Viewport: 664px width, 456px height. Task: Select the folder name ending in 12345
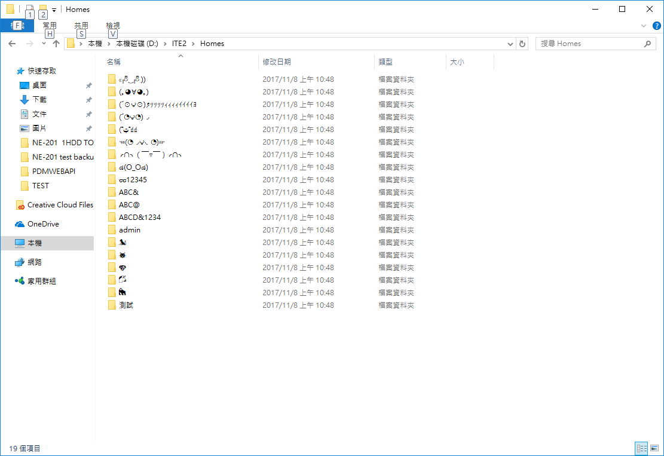point(133,180)
